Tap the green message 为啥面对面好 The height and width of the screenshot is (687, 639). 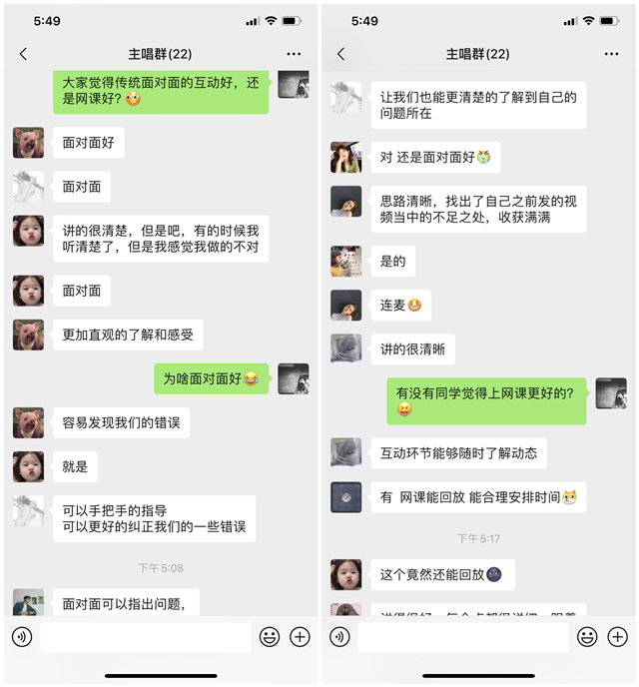(x=211, y=378)
